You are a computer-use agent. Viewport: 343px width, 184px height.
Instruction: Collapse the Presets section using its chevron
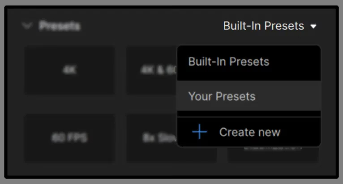(x=27, y=26)
